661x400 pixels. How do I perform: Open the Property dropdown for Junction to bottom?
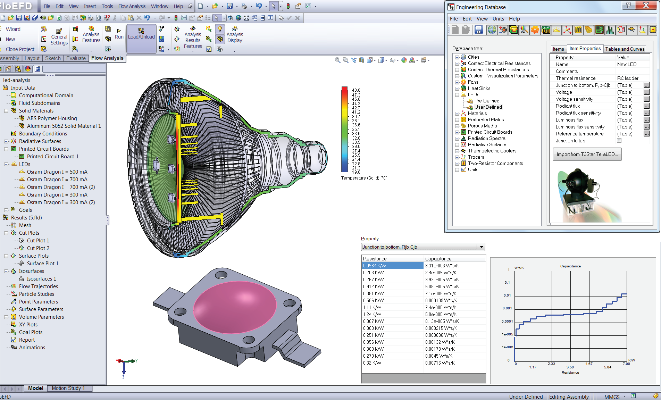[482, 247]
